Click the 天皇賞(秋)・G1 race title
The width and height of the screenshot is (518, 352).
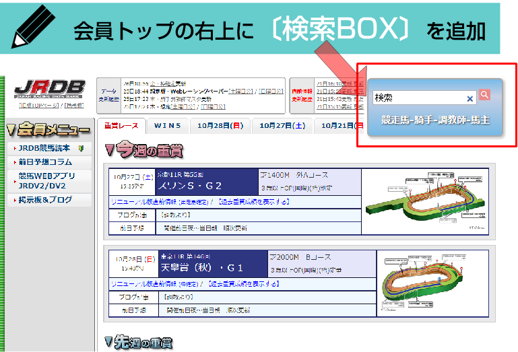tap(202, 267)
